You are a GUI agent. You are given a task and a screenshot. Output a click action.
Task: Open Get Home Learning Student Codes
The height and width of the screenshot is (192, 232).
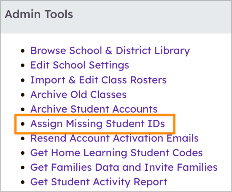coord(116,153)
